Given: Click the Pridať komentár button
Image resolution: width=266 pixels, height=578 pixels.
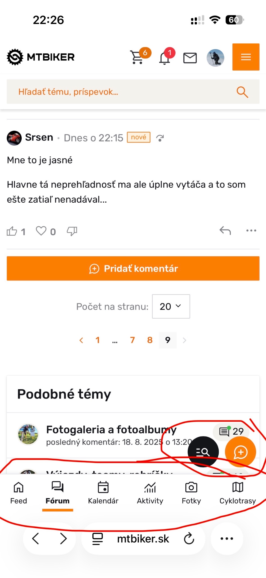Looking at the screenshot, I should click(133, 268).
